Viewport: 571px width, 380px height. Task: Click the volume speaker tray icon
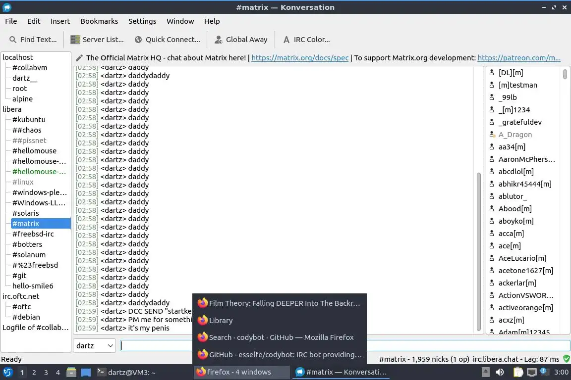pyautogui.click(x=500, y=372)
